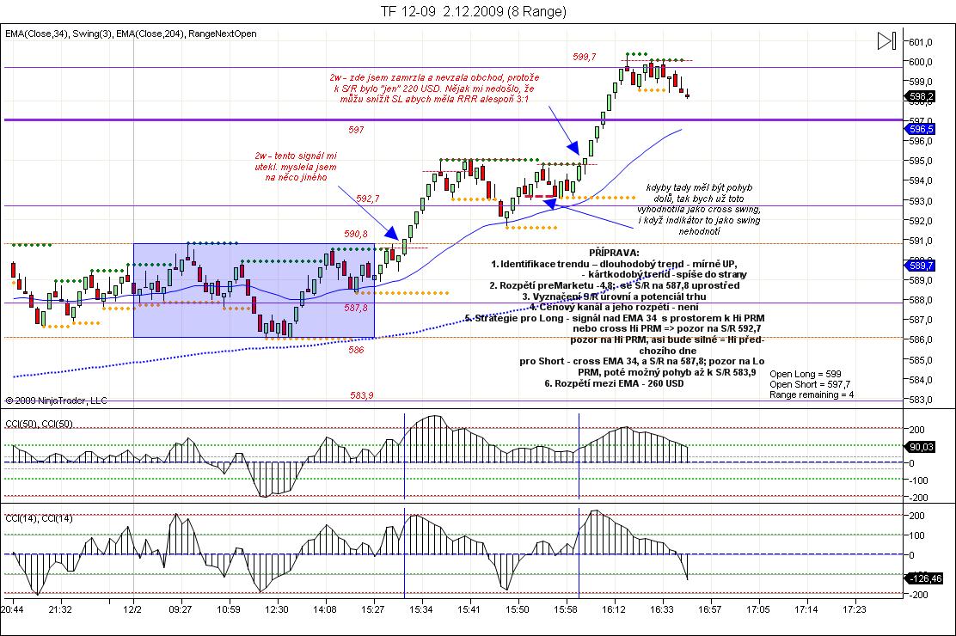Select the red '592,7' level label

368,199
